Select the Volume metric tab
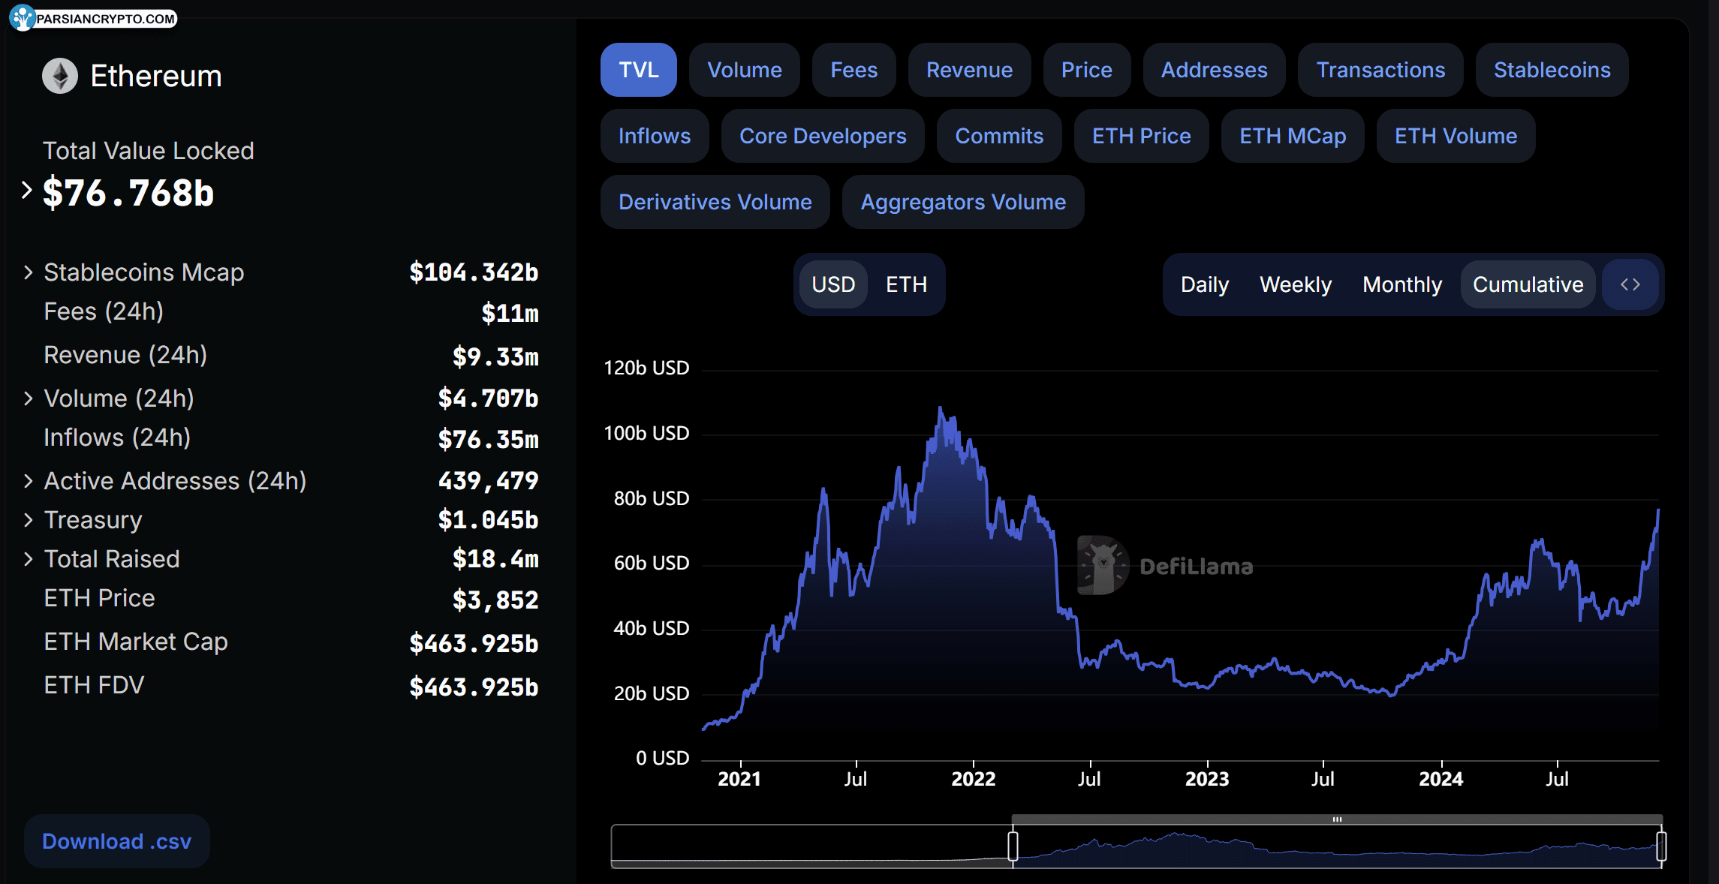The height and width of the screenshot is (884, 1719). click(745, 70)
